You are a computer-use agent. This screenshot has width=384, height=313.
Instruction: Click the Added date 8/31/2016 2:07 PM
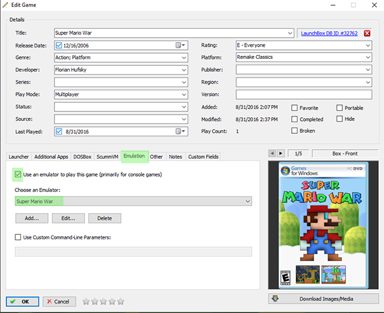pyautogui.click(x=257, y=107)
